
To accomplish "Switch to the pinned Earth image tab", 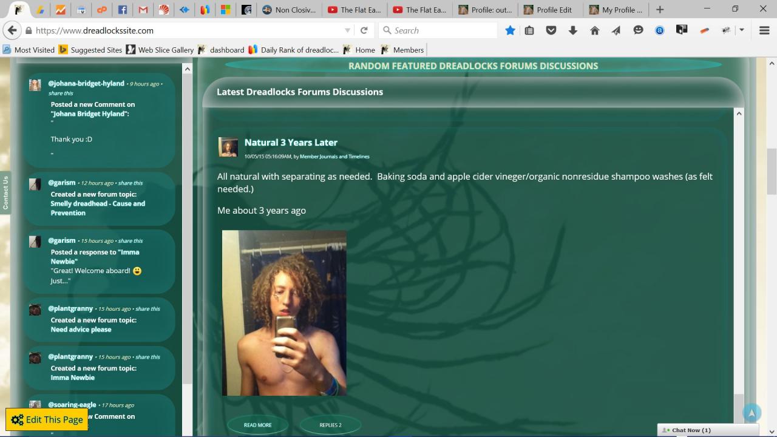I will (x=246, y=10).
